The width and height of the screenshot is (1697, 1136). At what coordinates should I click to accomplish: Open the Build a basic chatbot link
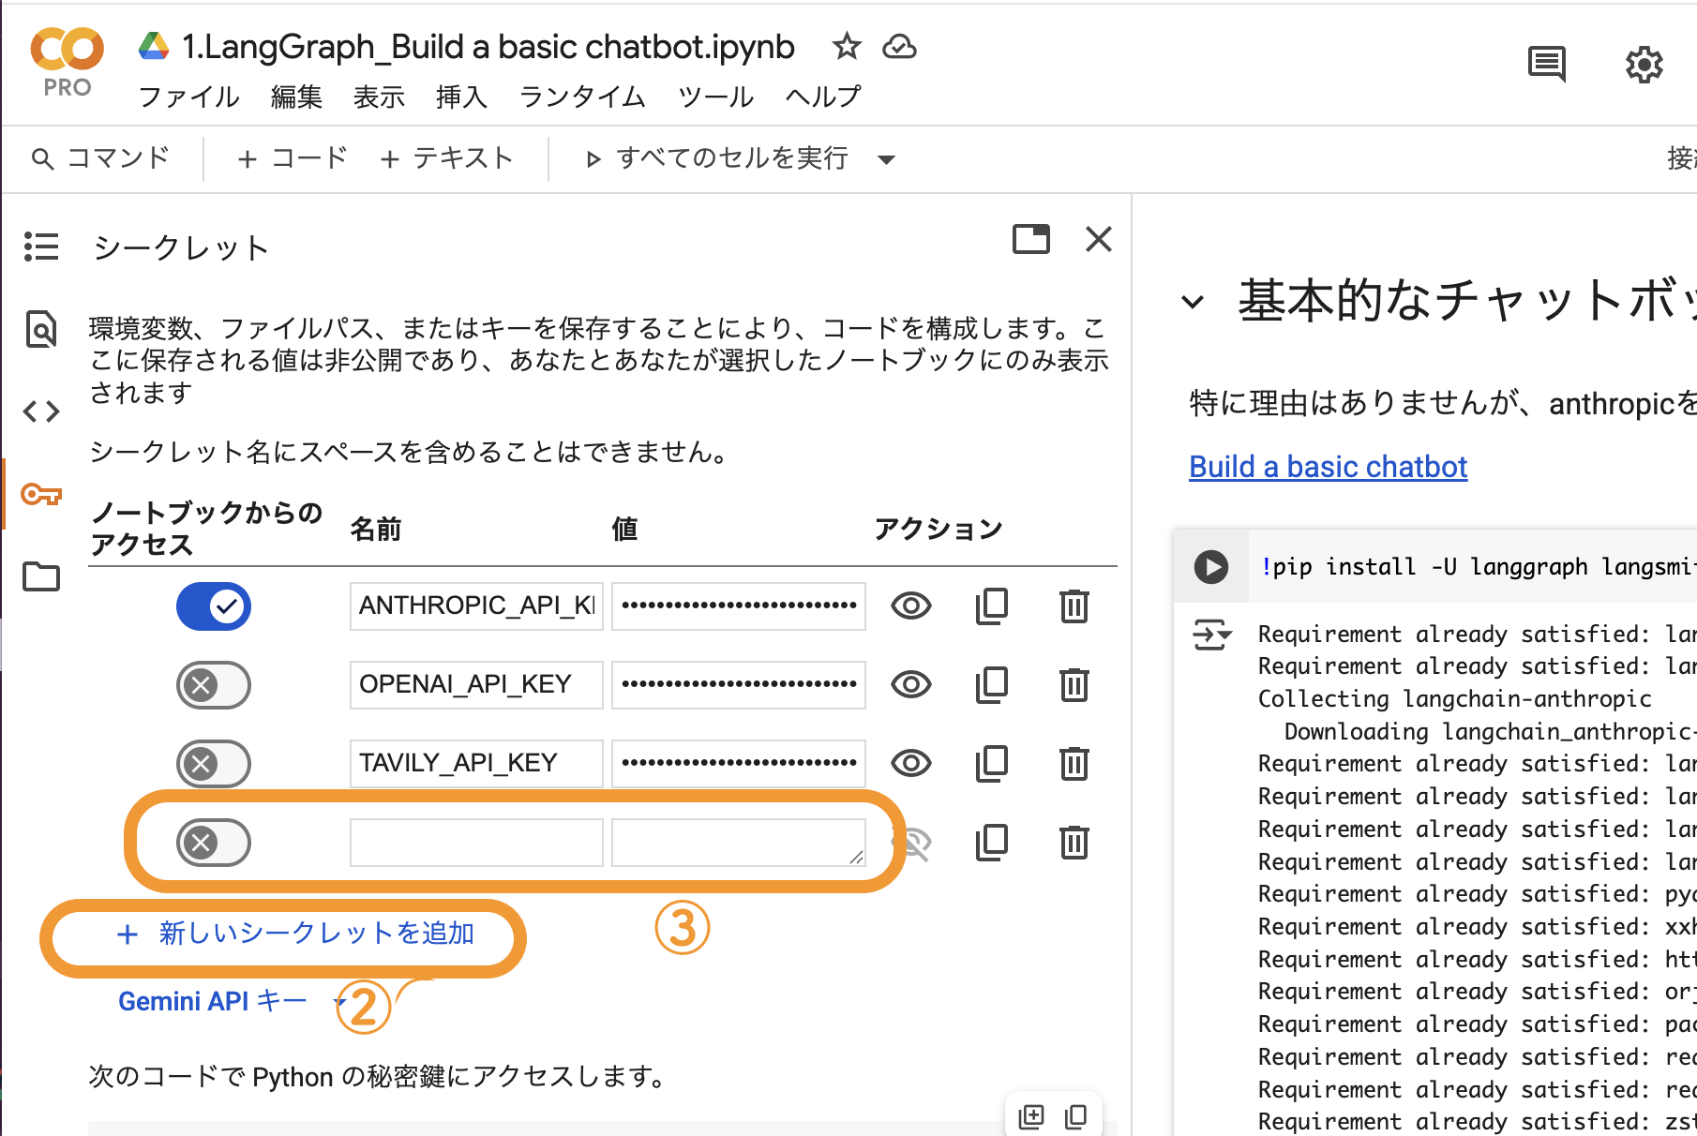(x=1328, y=467)
